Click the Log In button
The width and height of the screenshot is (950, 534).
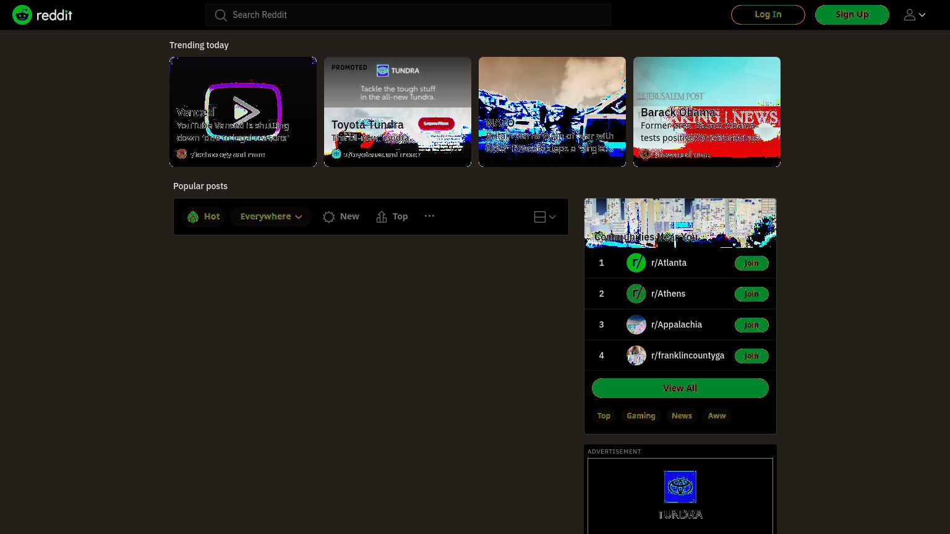click(768, 15)
